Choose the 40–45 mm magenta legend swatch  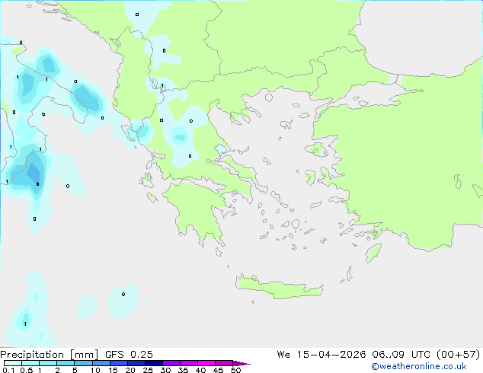[206, 363]
